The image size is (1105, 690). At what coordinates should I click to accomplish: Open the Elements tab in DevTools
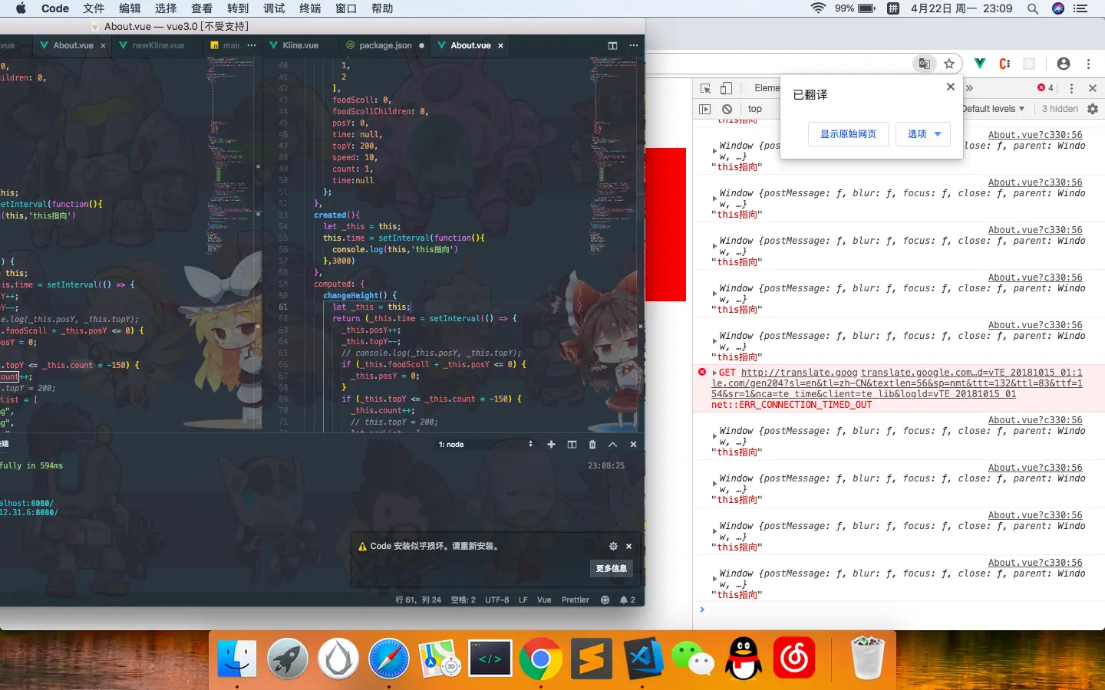[767, 88]
